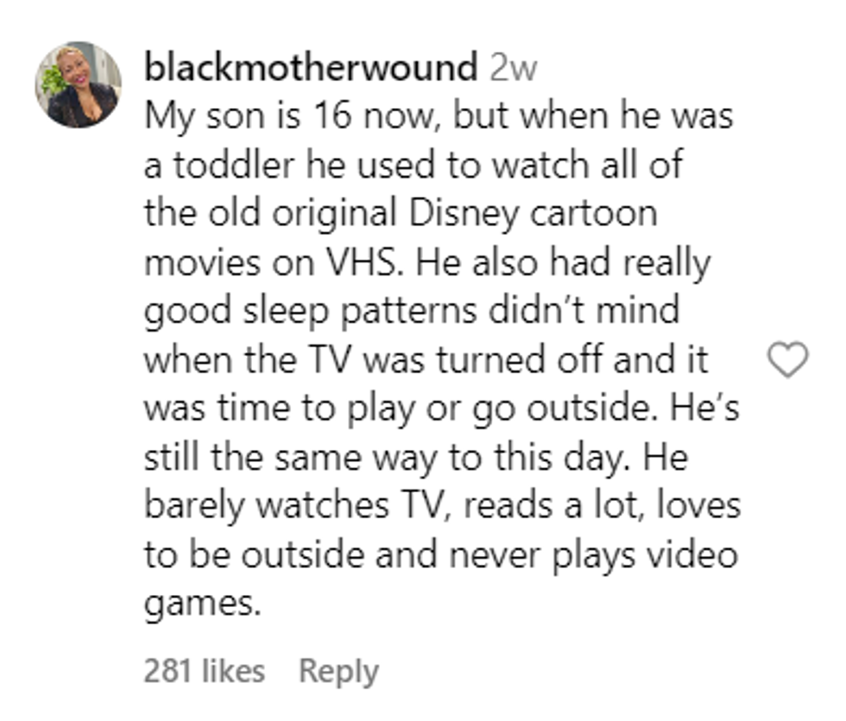Click the word cartoon in the comment
This screenshot has width=846, height=721.
(x=594, y=214)
